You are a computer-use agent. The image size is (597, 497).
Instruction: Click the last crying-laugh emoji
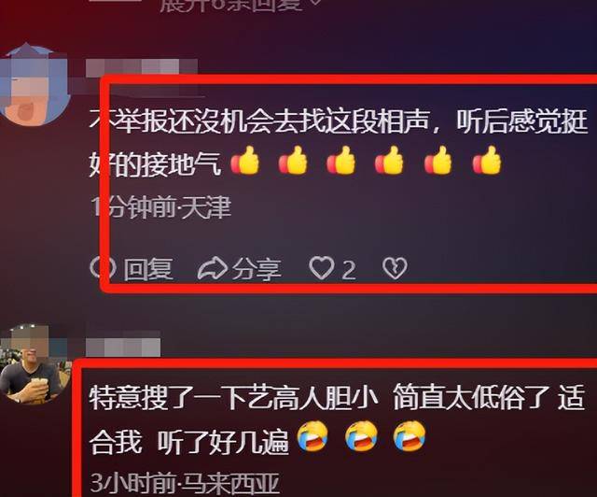coord(410,436)
